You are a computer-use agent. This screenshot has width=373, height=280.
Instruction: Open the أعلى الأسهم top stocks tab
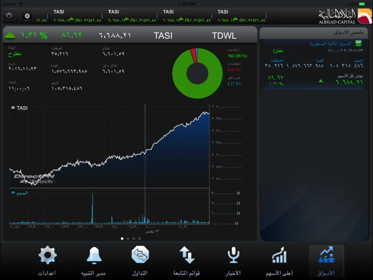pos(279,261)
